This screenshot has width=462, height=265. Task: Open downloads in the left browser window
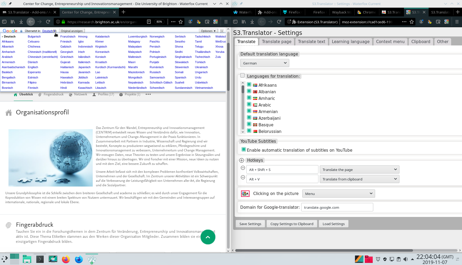21,22
